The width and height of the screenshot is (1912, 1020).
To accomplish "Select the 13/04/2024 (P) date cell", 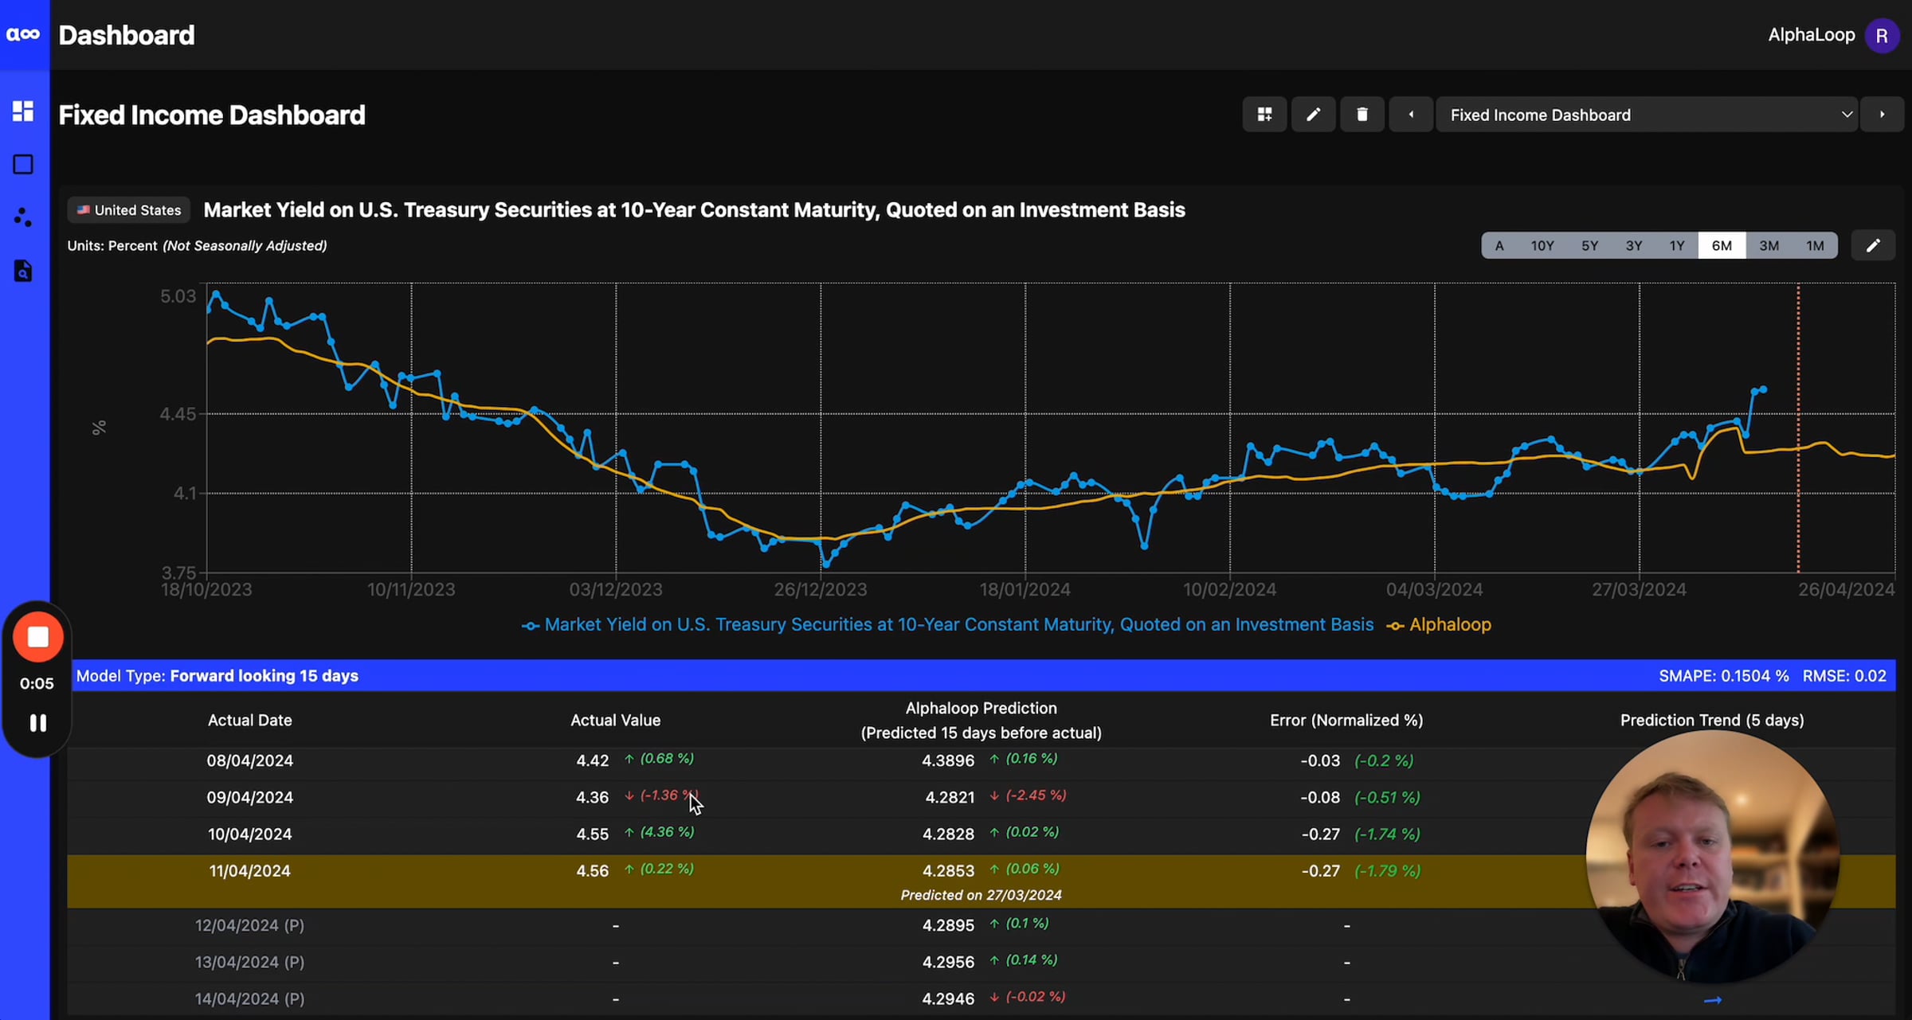I will [x=249, y=962].
